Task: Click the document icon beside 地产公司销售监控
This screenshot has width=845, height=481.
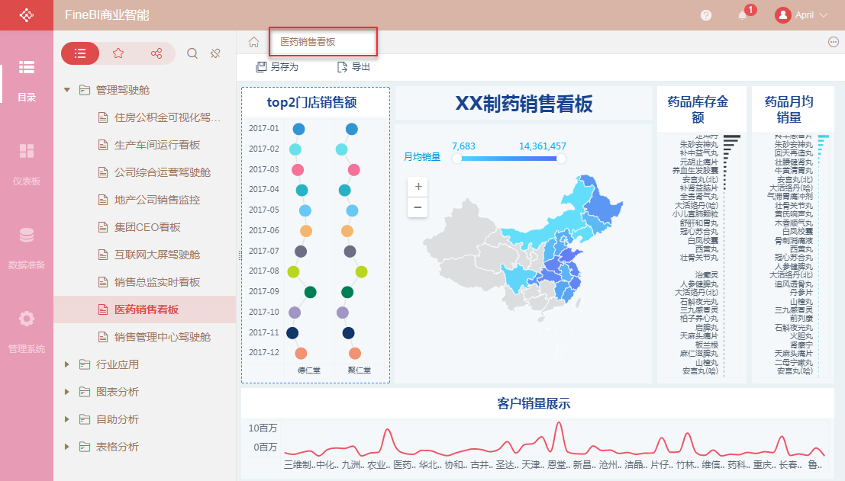Action: point(103,200)
